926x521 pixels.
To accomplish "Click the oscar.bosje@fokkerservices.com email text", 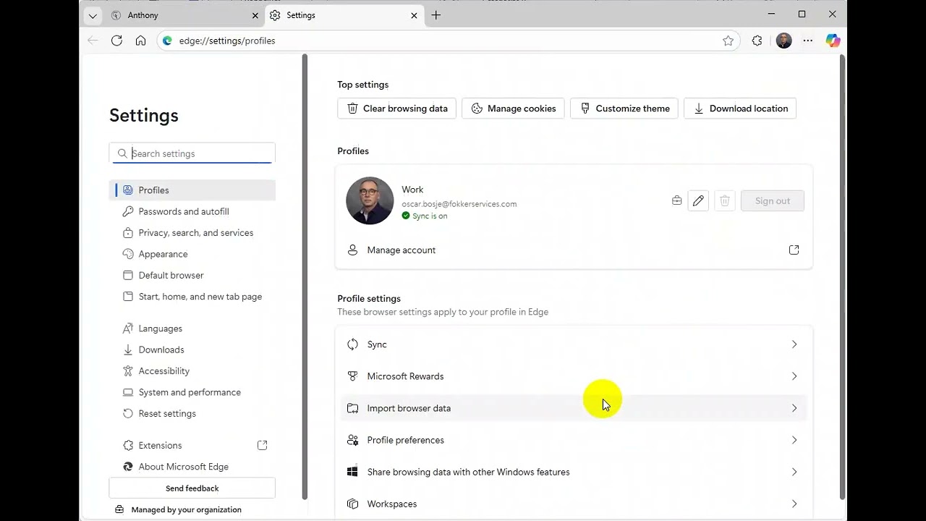I will [459, 204].
